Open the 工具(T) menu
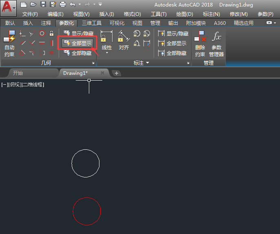Viewport: 280px width, 234px height. coord(159,14)
